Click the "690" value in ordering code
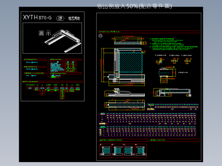Image resolution: width=222 pixels, height=166 pixels. pos(55,85)
